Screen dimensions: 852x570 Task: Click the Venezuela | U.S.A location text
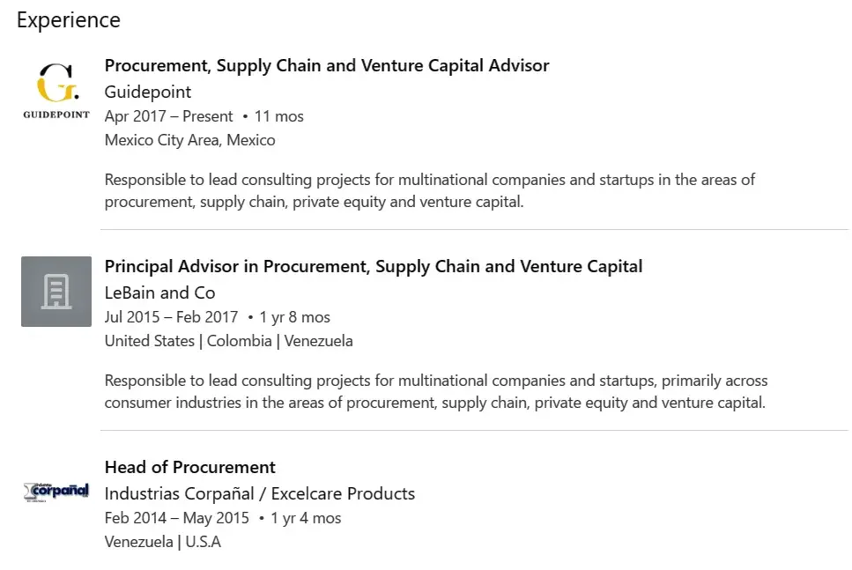click(x=162, y=542)
